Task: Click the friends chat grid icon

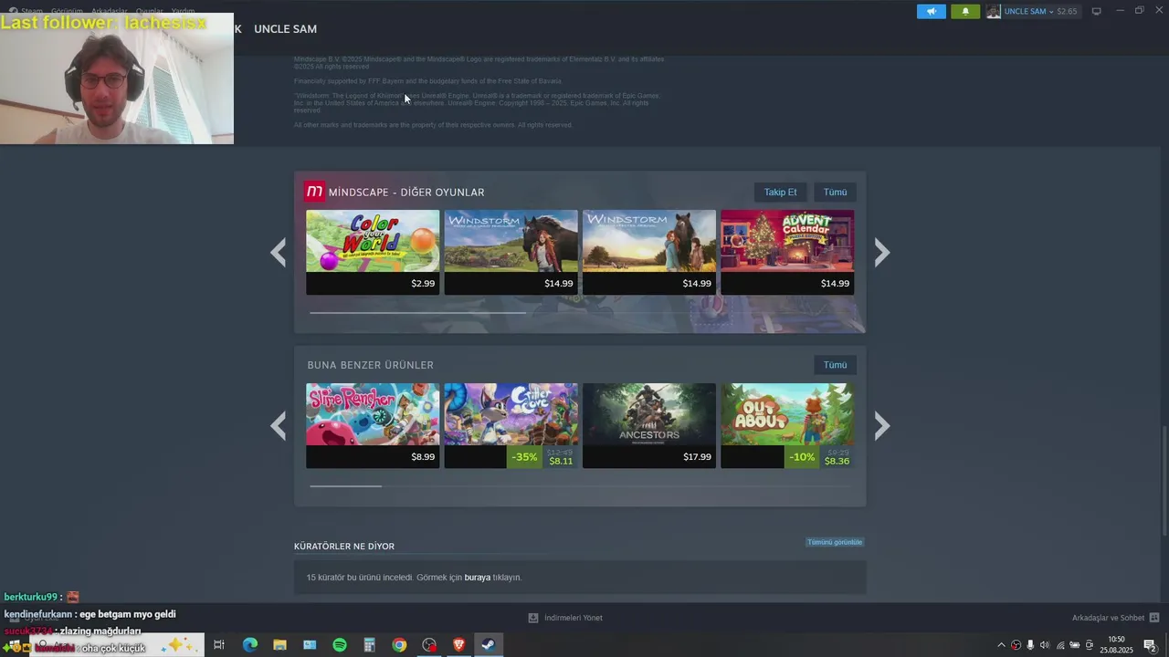Action: (x=1154, y=618)
